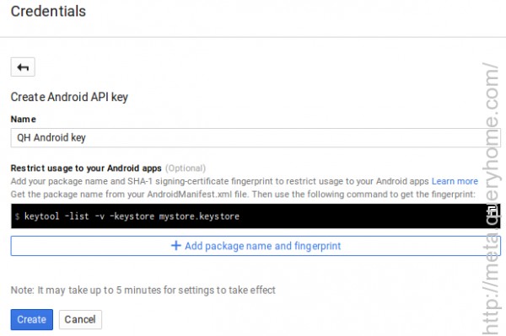Focus the Name field containing QH Android key
Screen dimensions: 506x336
[256, 137]
